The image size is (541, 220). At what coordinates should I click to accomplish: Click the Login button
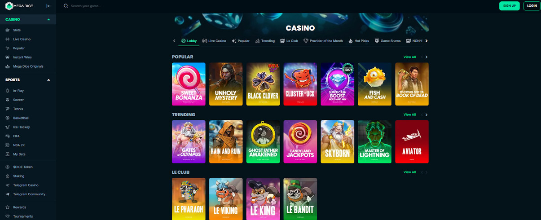tap(532, 6)
